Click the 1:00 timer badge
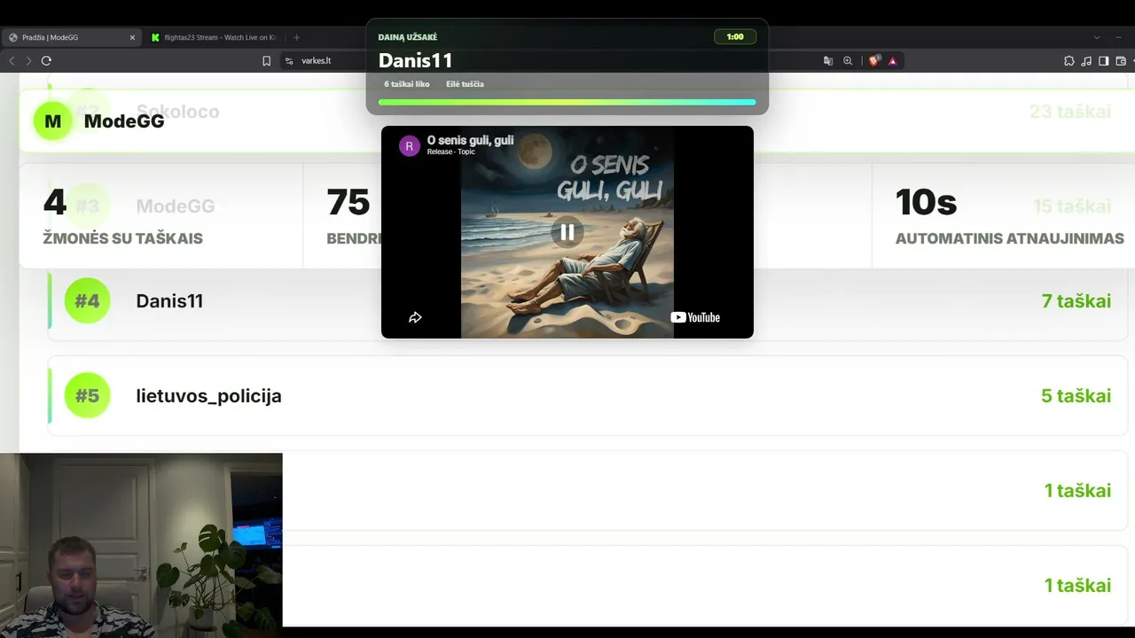Image resolution: width=1135 pixels, height=638 pixels. 735,37
